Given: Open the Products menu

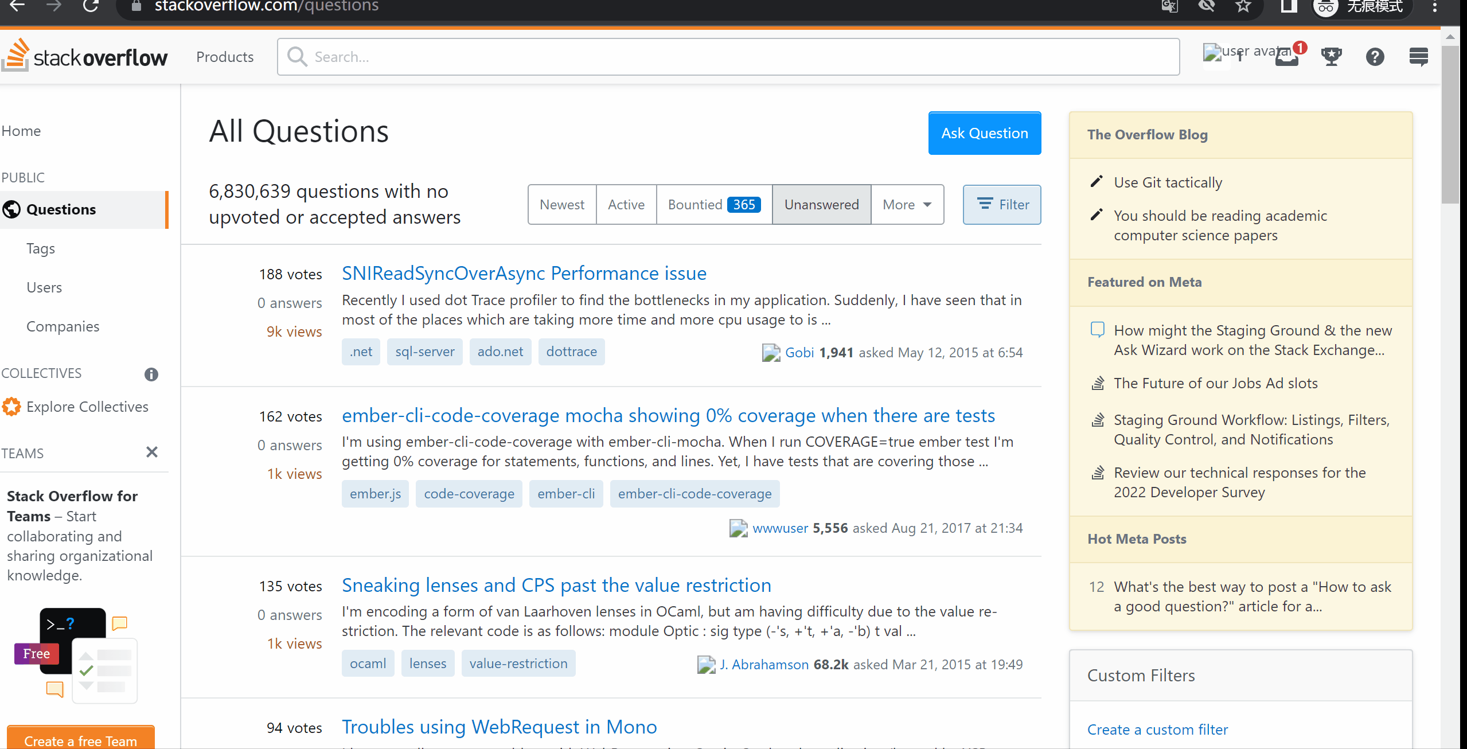Looking at the screenshot, I should [225, 57].
